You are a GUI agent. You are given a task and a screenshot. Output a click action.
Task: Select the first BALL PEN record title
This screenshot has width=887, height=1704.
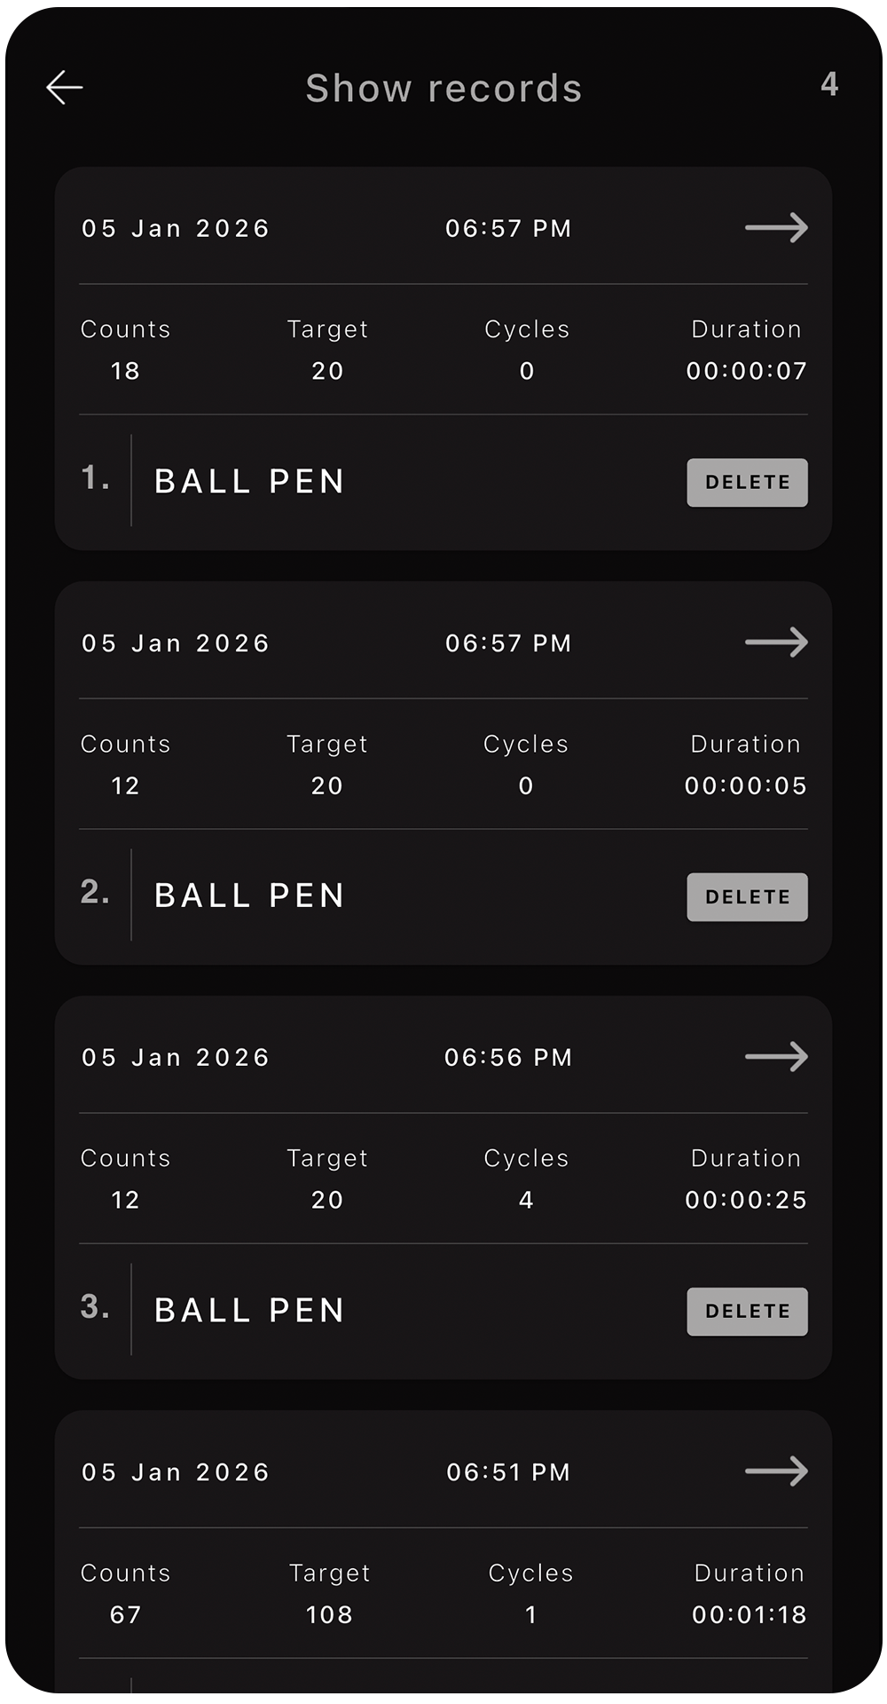pyautogui.click(x=249, y=482)
